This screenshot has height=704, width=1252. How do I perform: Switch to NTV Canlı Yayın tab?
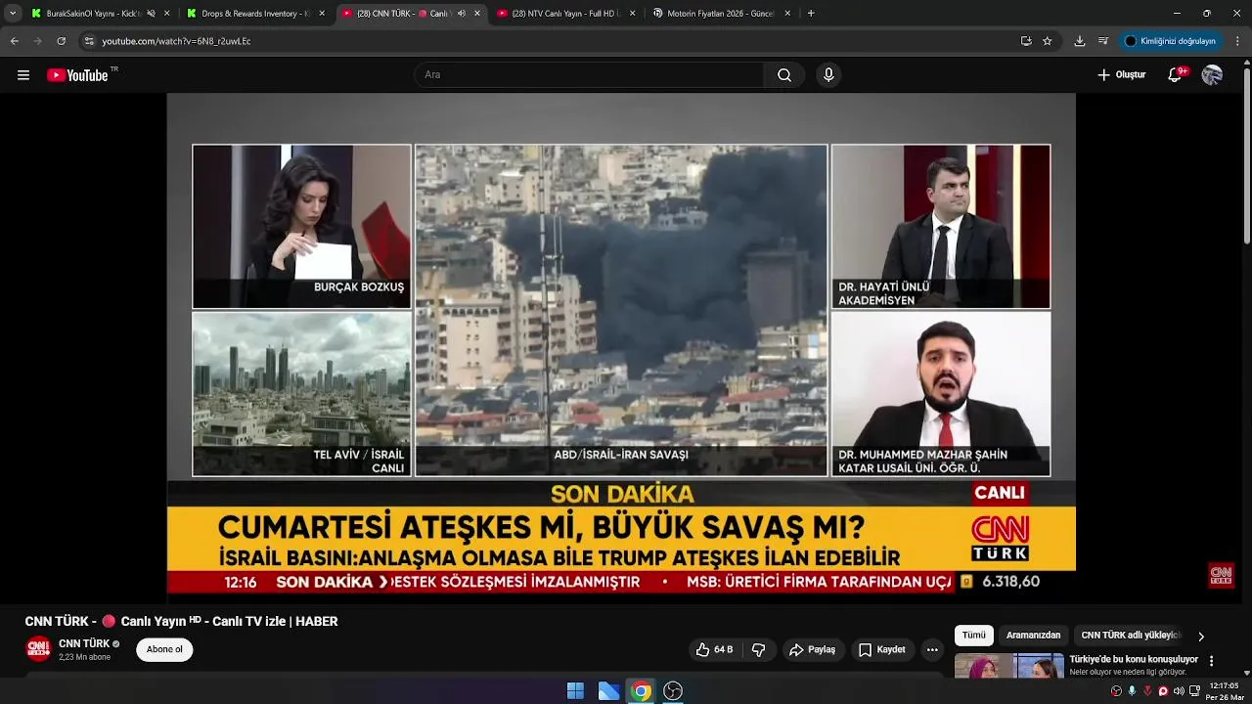click(x=565, y=14)
